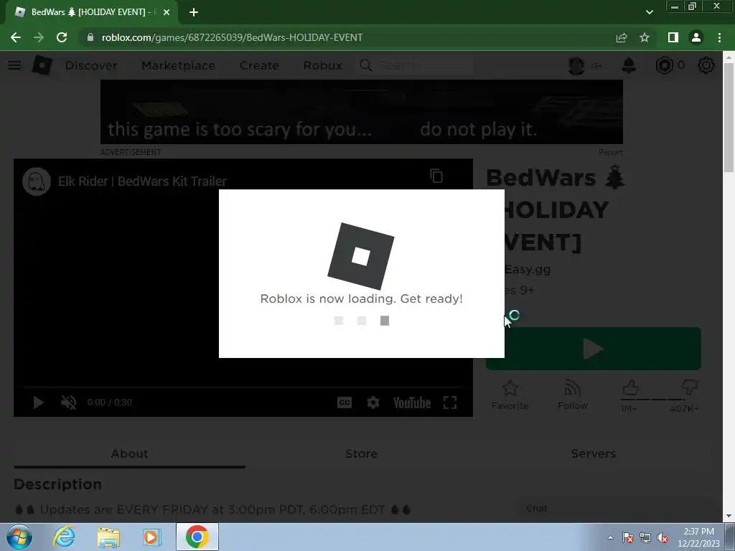Click the network tray icon
Image resolution: width=735 pixels, height=551 pixels.
645,537
